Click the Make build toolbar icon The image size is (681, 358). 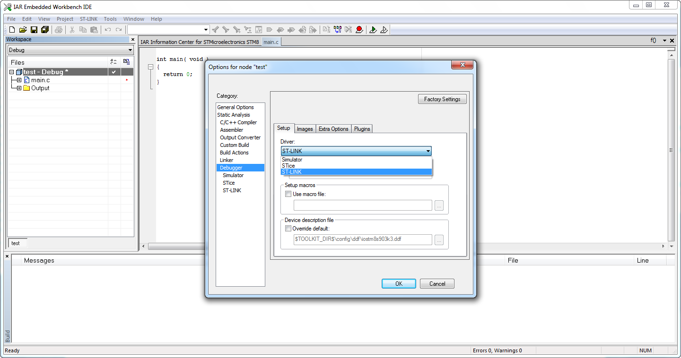(338, 30)
